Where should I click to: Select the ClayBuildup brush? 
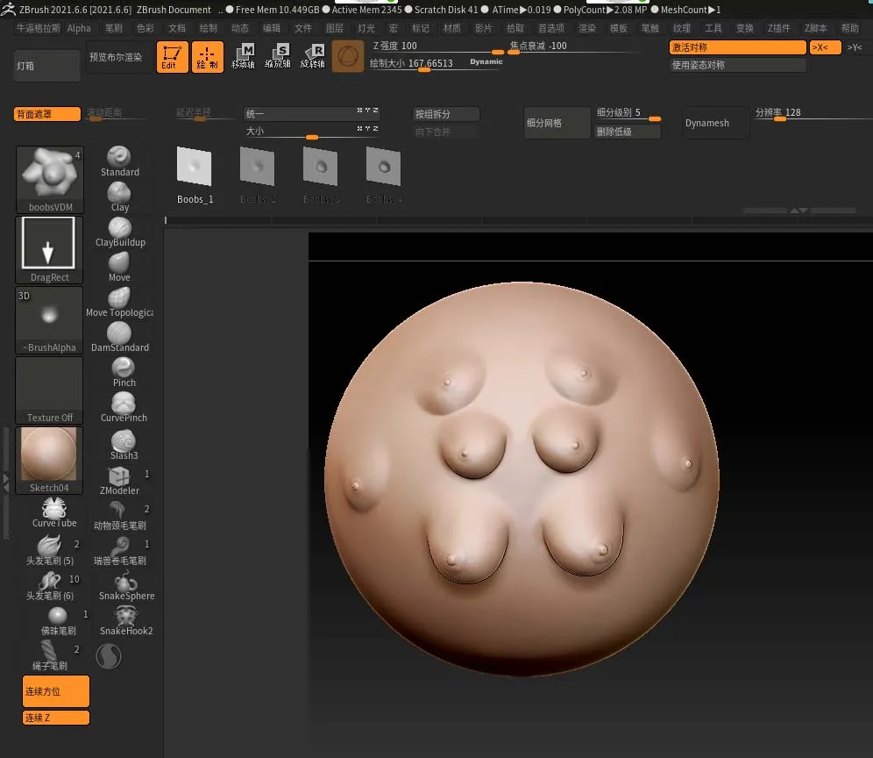120,229
